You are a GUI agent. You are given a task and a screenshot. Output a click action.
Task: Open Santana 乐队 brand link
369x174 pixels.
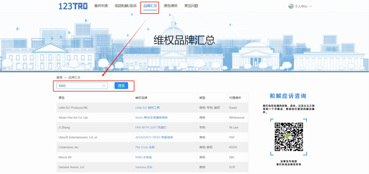point(144,167)
